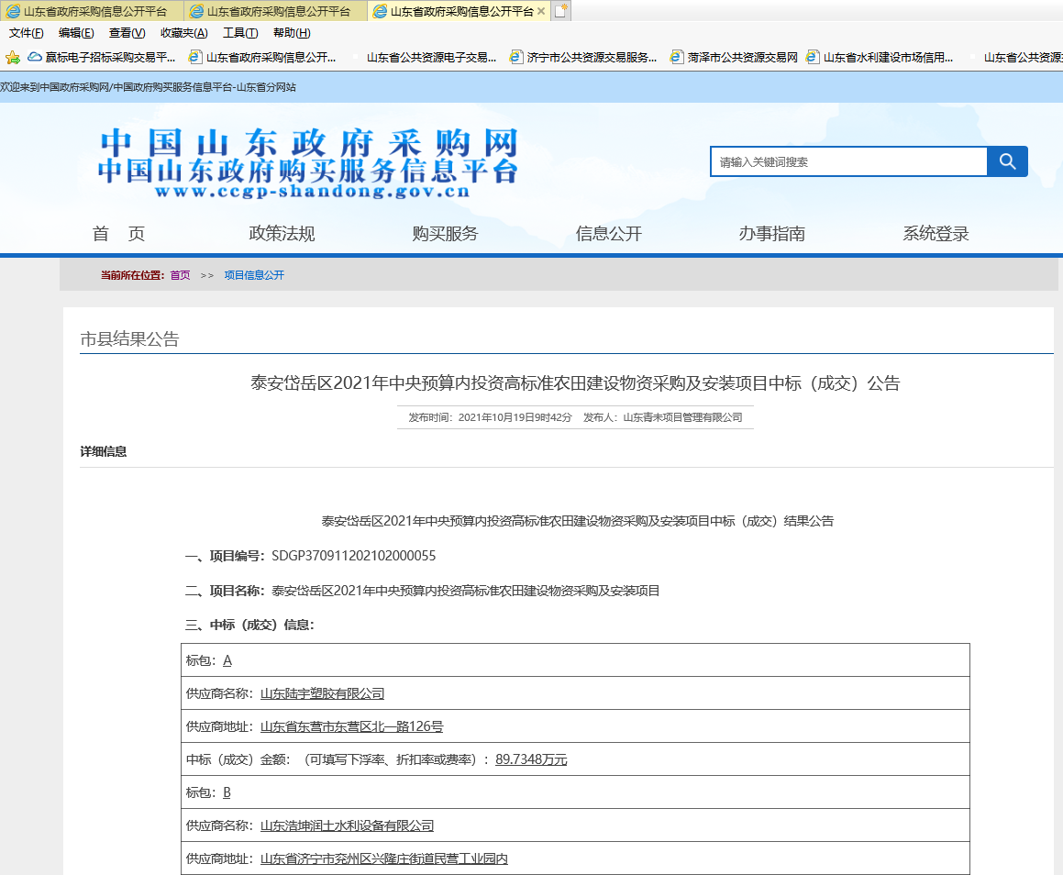Open favorites using the yellow star icon
1063x875 pixels.
(x=12, y=57)
